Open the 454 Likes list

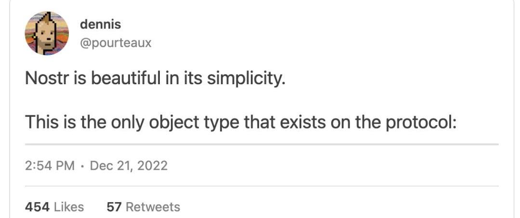pos(54,207)
